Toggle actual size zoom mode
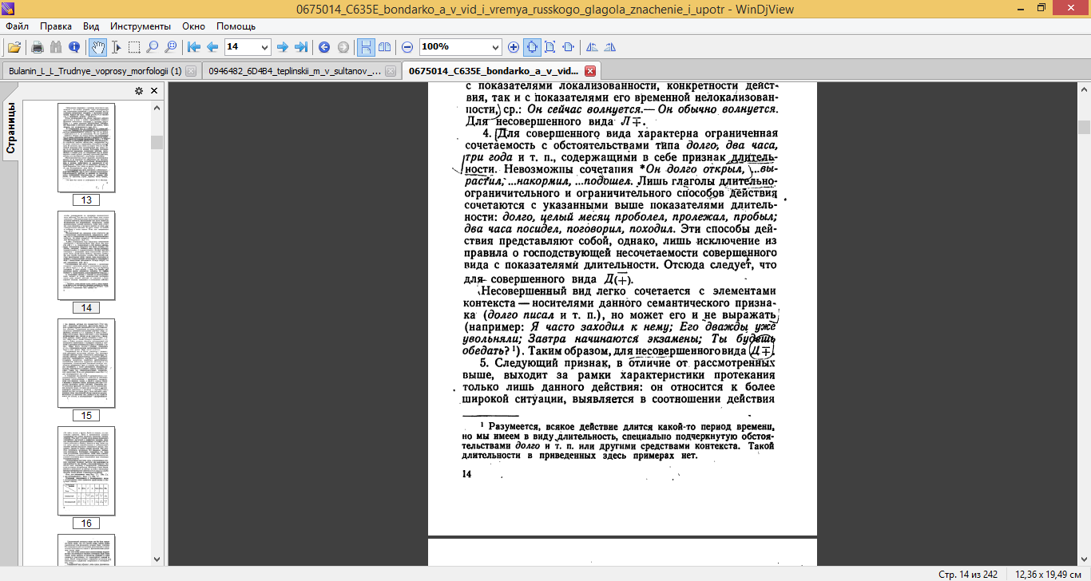The image size is (1091, 581). tap(532, 47)
